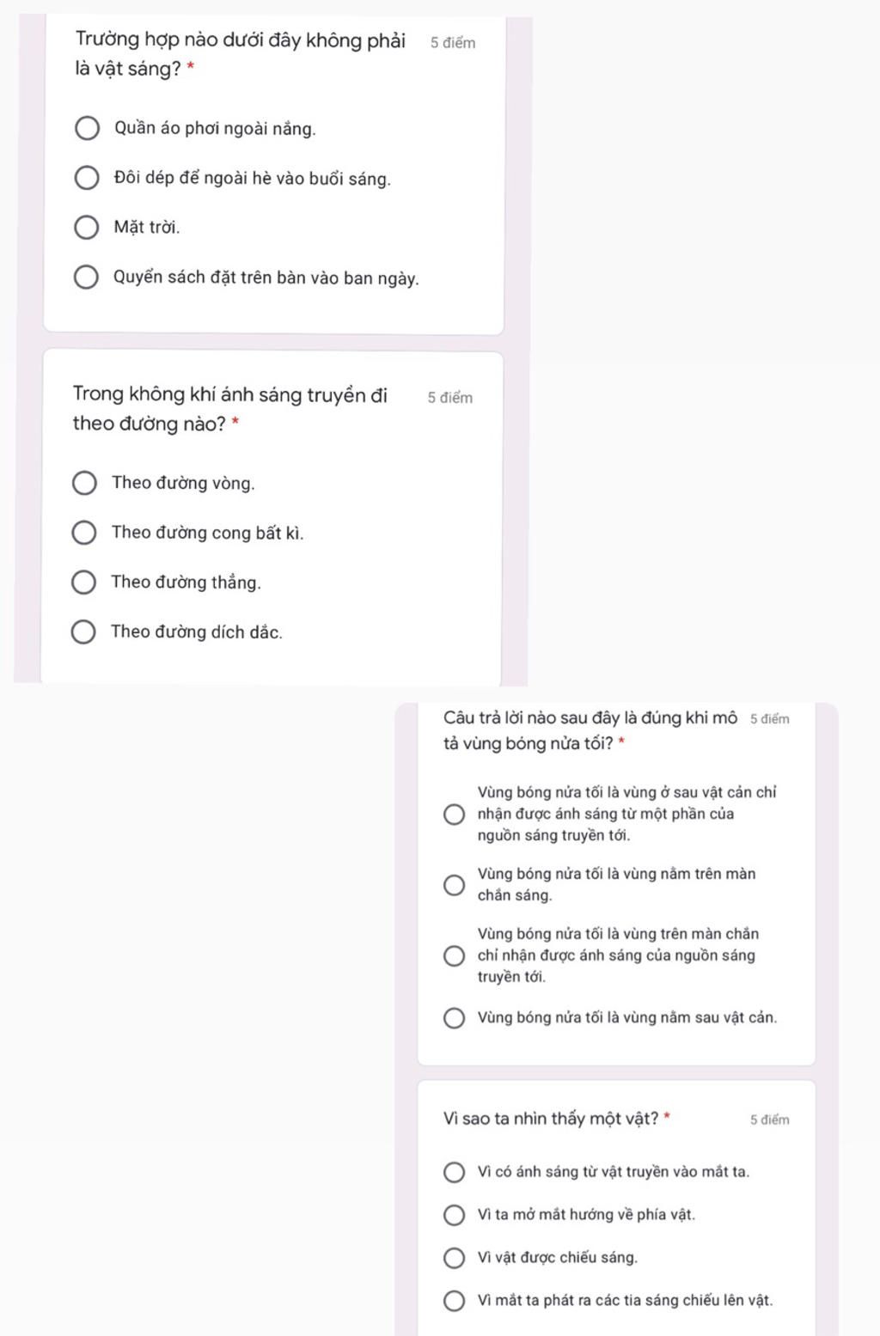880x1336 pixels.
Task: Click the question text "Vì sao ta nhìn thấy một vật?"
Action: (551, 1119)
